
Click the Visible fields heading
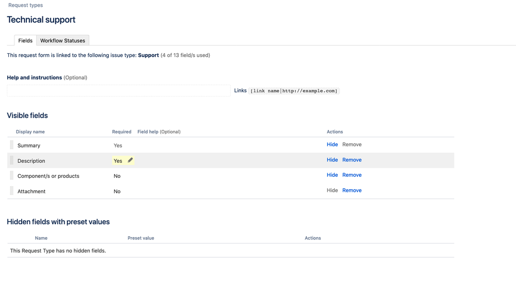(27, 116)
